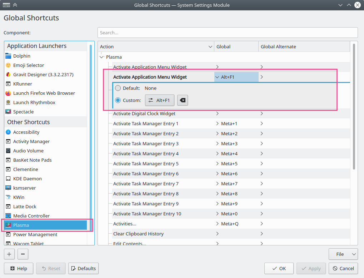
Task: Open the Action column sort dropdown
Action: (x=210, y=46)
